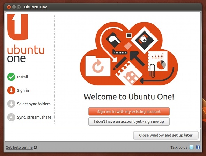Select the Install step label
The width and height of the screenshot is (206, 156).
pyautogui.click(x=23, y=77)
